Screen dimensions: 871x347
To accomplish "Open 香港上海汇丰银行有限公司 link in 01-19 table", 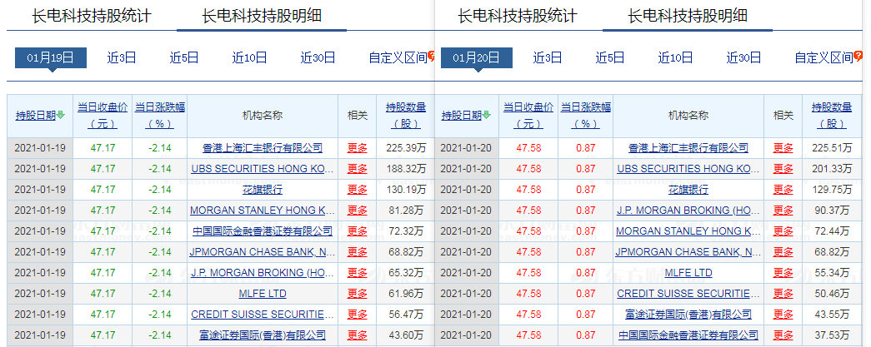I will (x=263, y=148).
